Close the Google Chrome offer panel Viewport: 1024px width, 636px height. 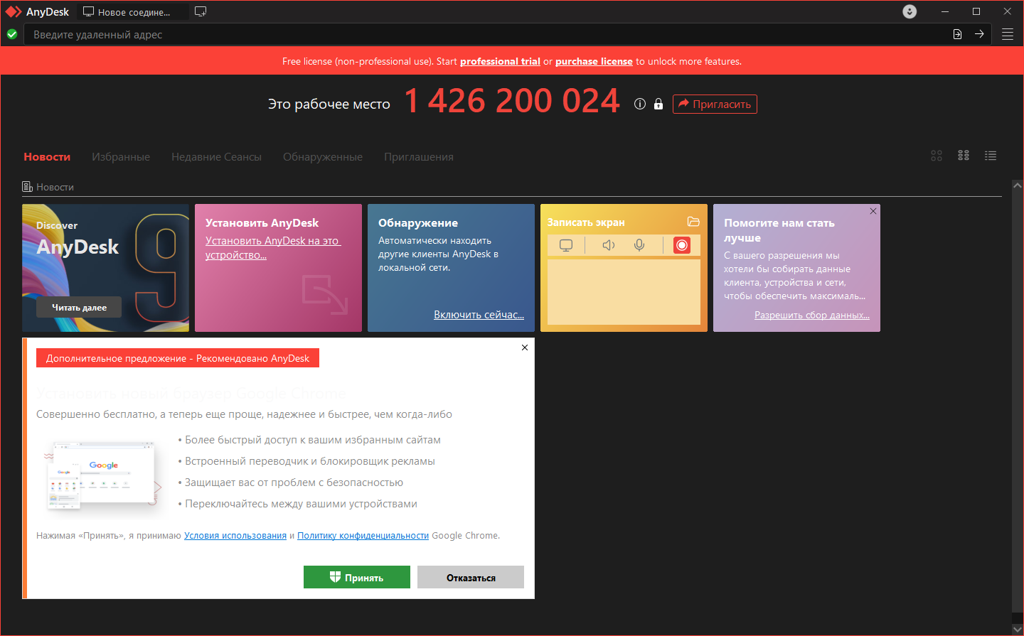coord(525,347)
